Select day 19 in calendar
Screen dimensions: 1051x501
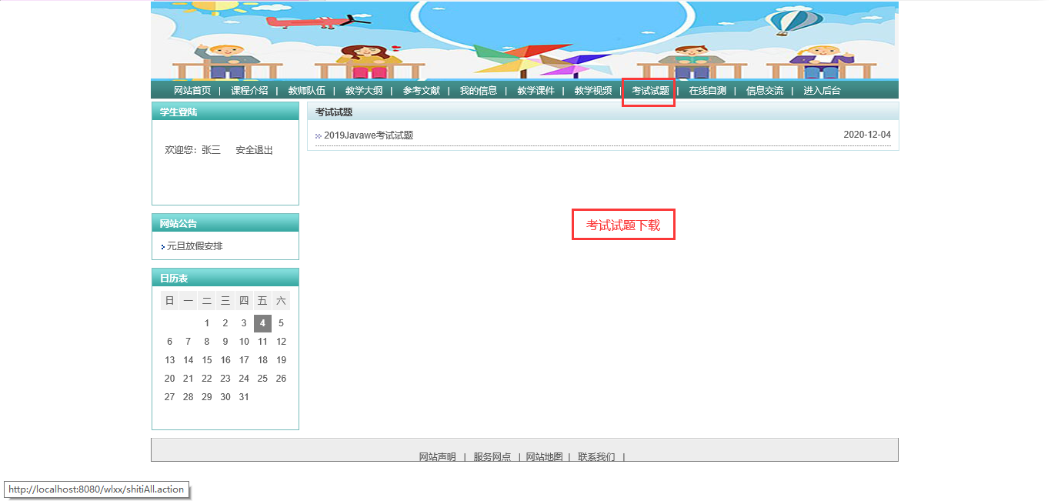[x=281, y=360]
